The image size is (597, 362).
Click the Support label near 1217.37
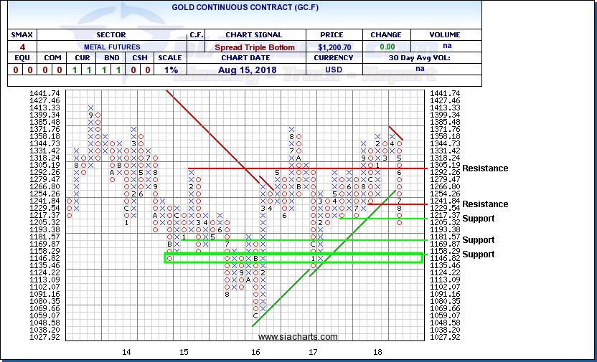478,219
